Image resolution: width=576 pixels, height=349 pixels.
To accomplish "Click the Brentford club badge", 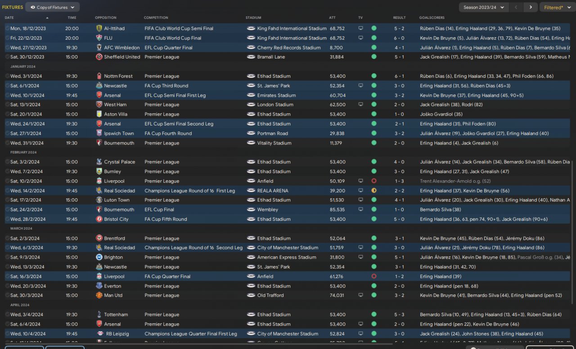I will (99, 238).
